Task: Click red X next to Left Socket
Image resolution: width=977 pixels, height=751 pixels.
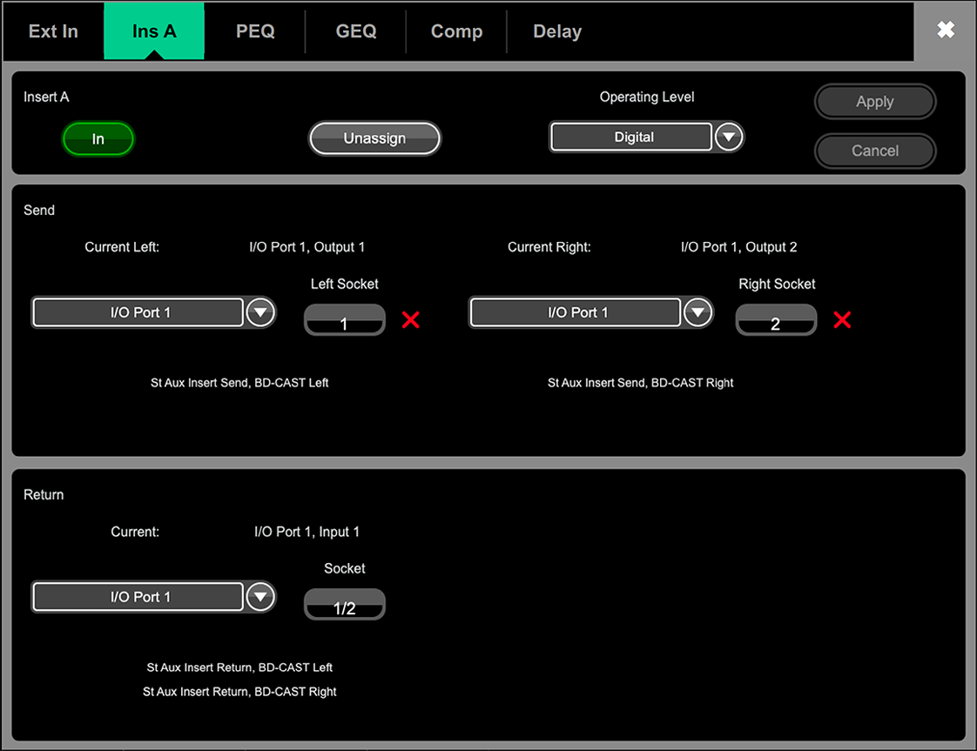Action: coord(411,320)
